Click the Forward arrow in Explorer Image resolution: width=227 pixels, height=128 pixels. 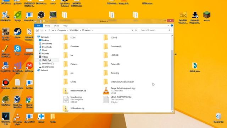pos(42,30)
